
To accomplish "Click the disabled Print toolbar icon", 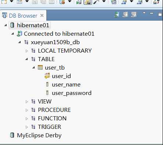I will pos(52,2).
